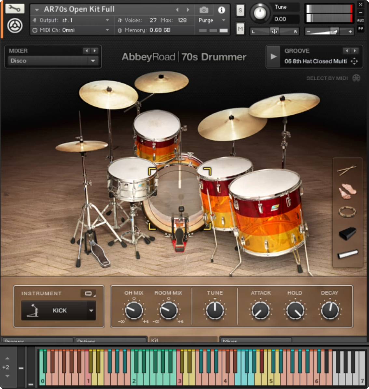Image resolution: width=369 pixels, height=389 pixels.
Task: Select the hand claps percussion icon
Action: click(x=348, y=191)
